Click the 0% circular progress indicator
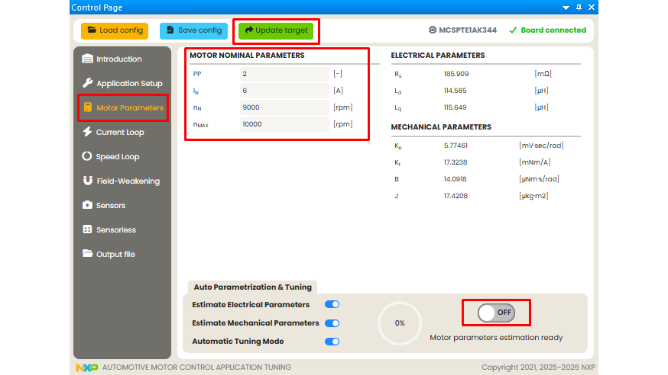668x375 pixels. click(x=400, y=323)
